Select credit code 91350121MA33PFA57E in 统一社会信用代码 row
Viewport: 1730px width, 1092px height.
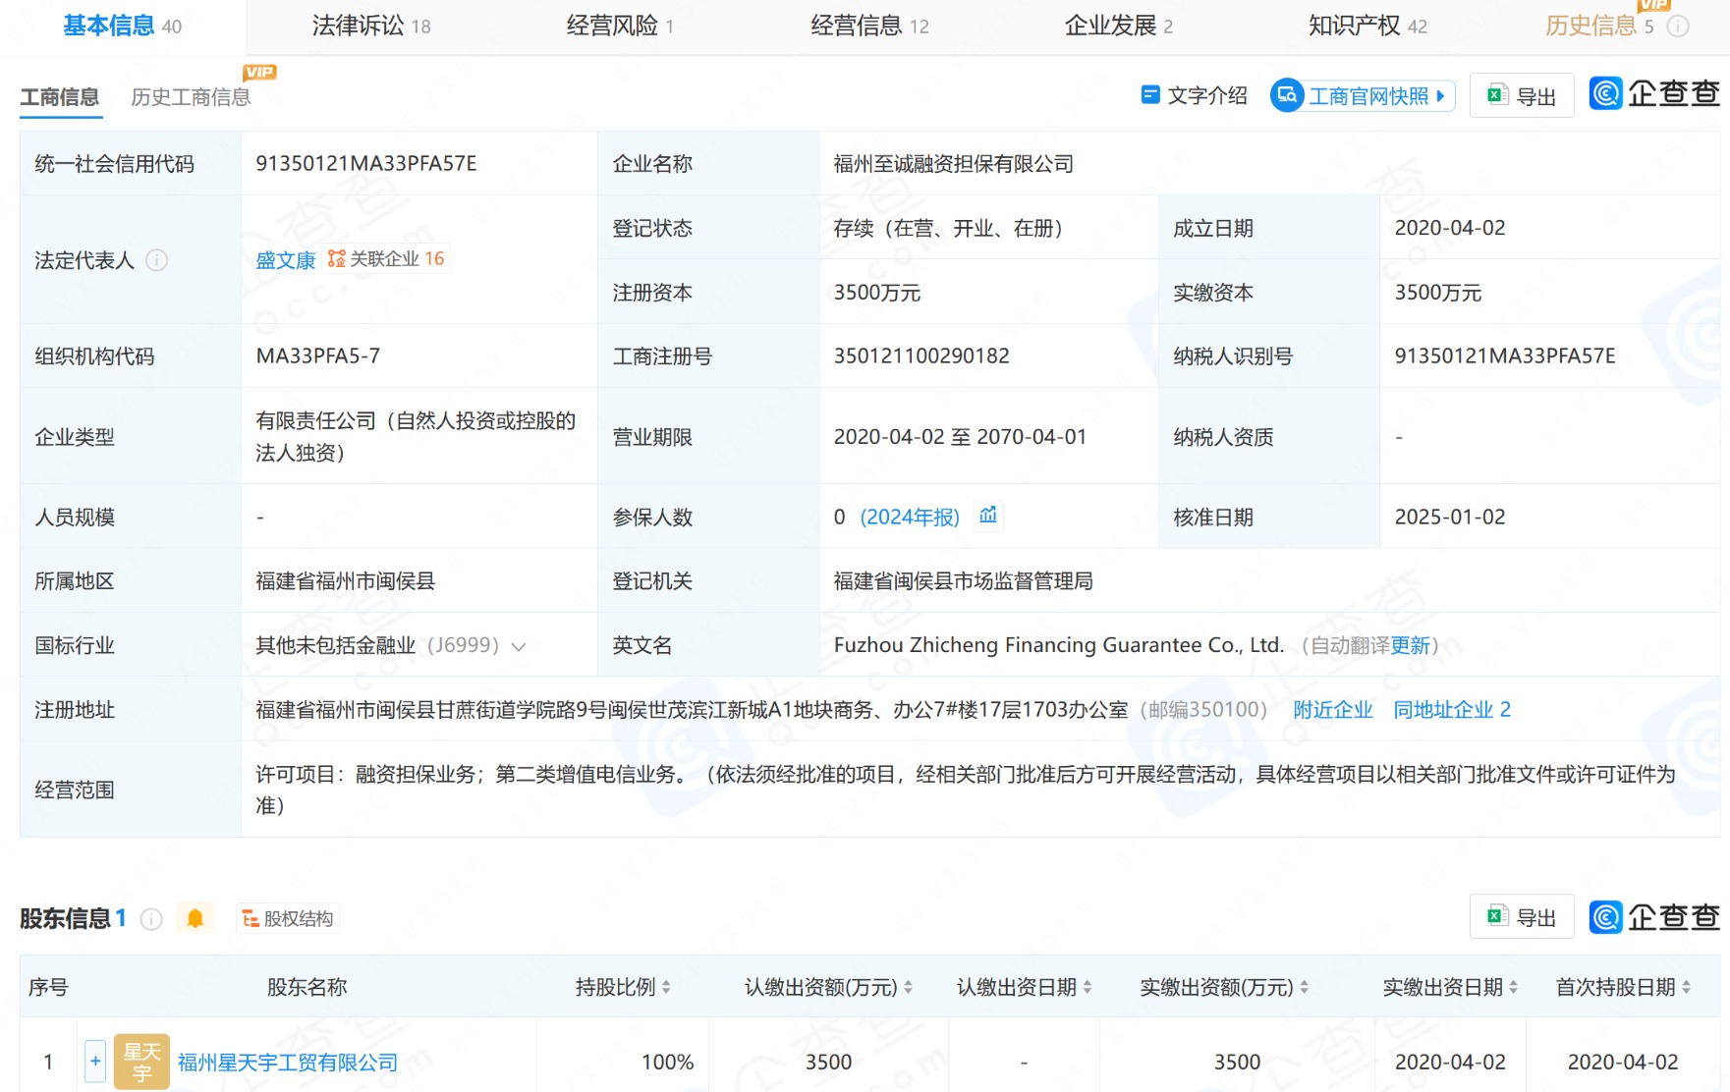coord(366,164)
